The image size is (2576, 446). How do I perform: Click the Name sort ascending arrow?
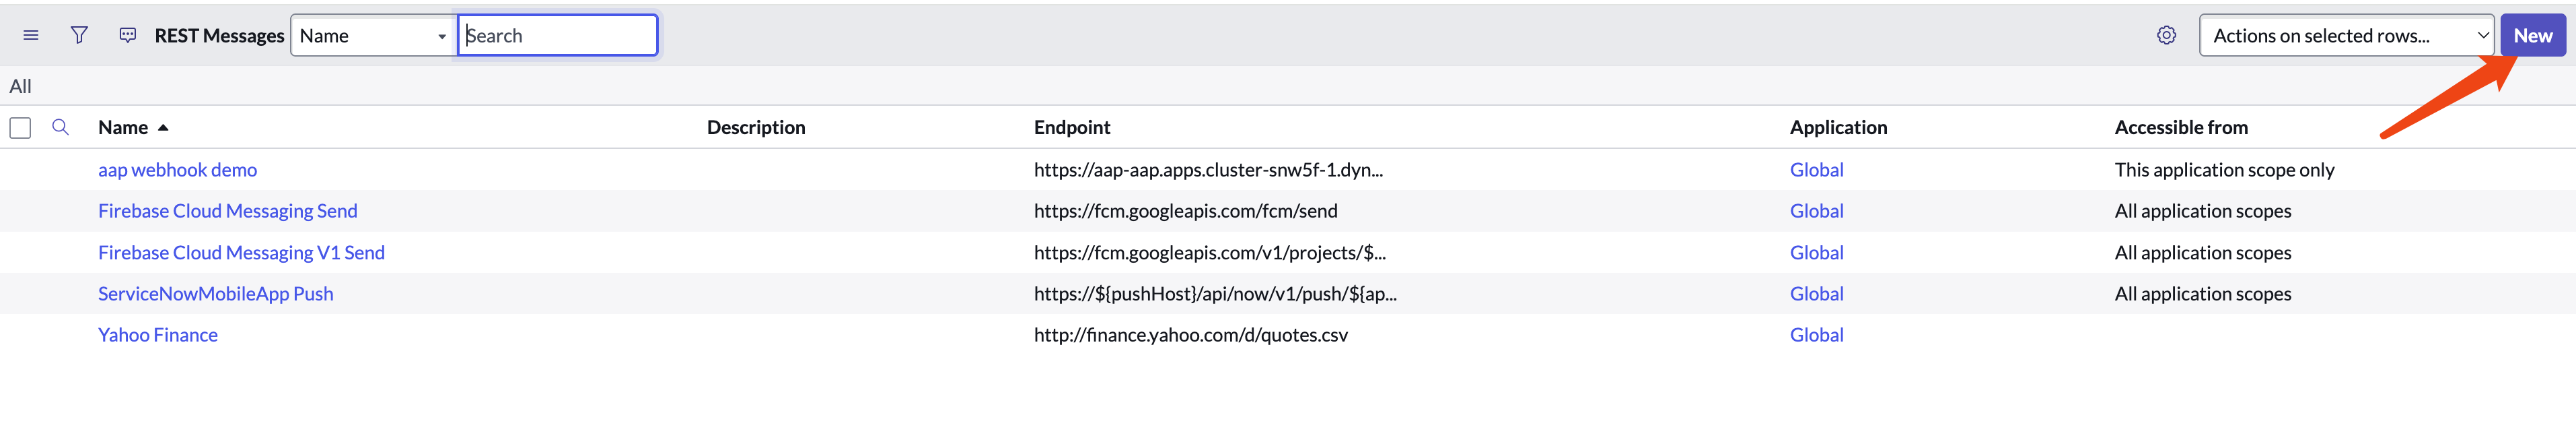click(x=163, y=128)
